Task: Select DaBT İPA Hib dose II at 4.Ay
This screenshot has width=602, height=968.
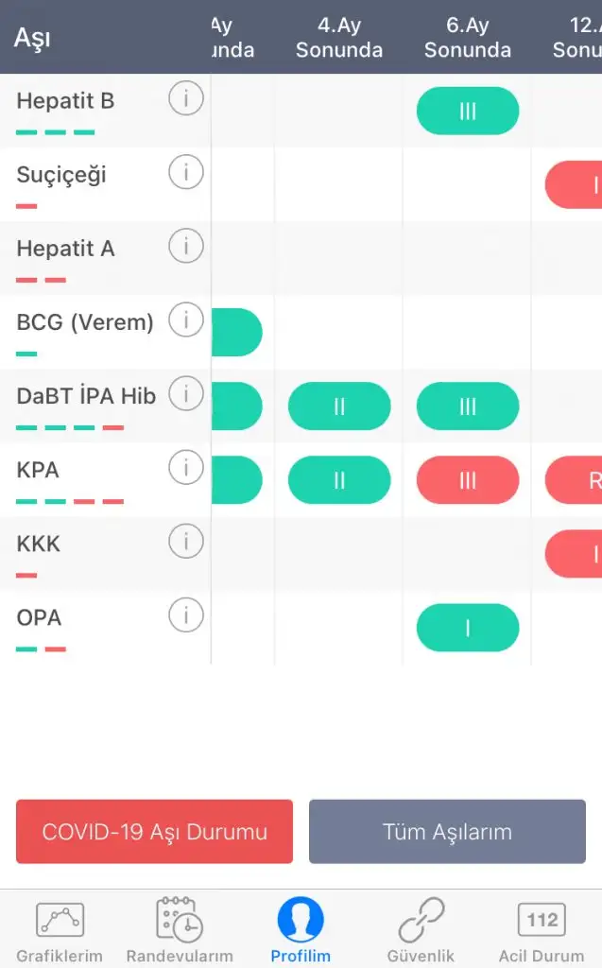Action: click(x=339, y=406)
